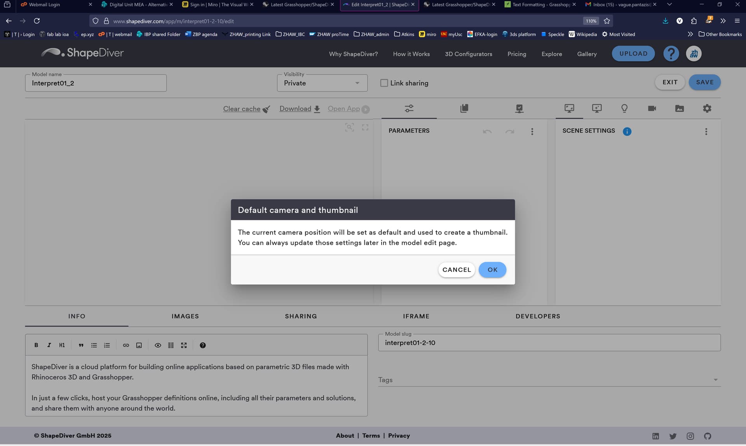
Task: Insert a link in the editor toolbar
Action: coord(126,345)
